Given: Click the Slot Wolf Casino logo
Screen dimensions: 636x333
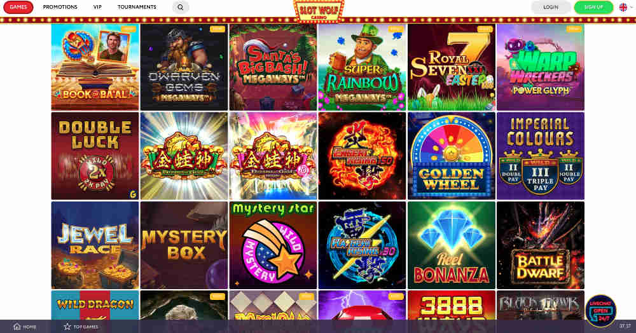Looking at the screenshot, I should click(x=319, y=11).
